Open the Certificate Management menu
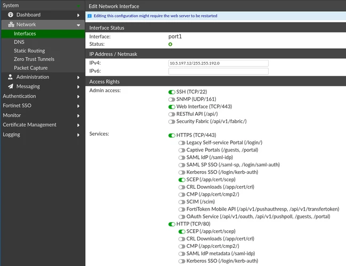The image size is (346, 266). (x=43, y=125)
